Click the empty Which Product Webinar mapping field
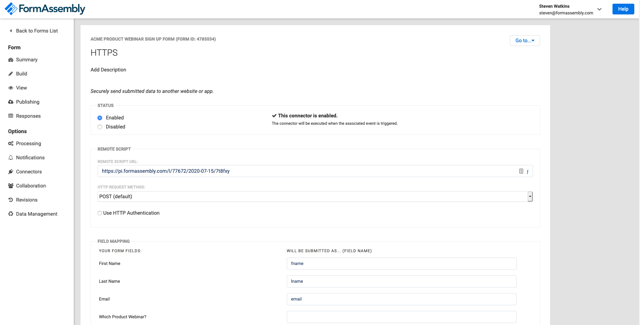The image size is (640, 325). pyautogui.click(x=402, y=317)
